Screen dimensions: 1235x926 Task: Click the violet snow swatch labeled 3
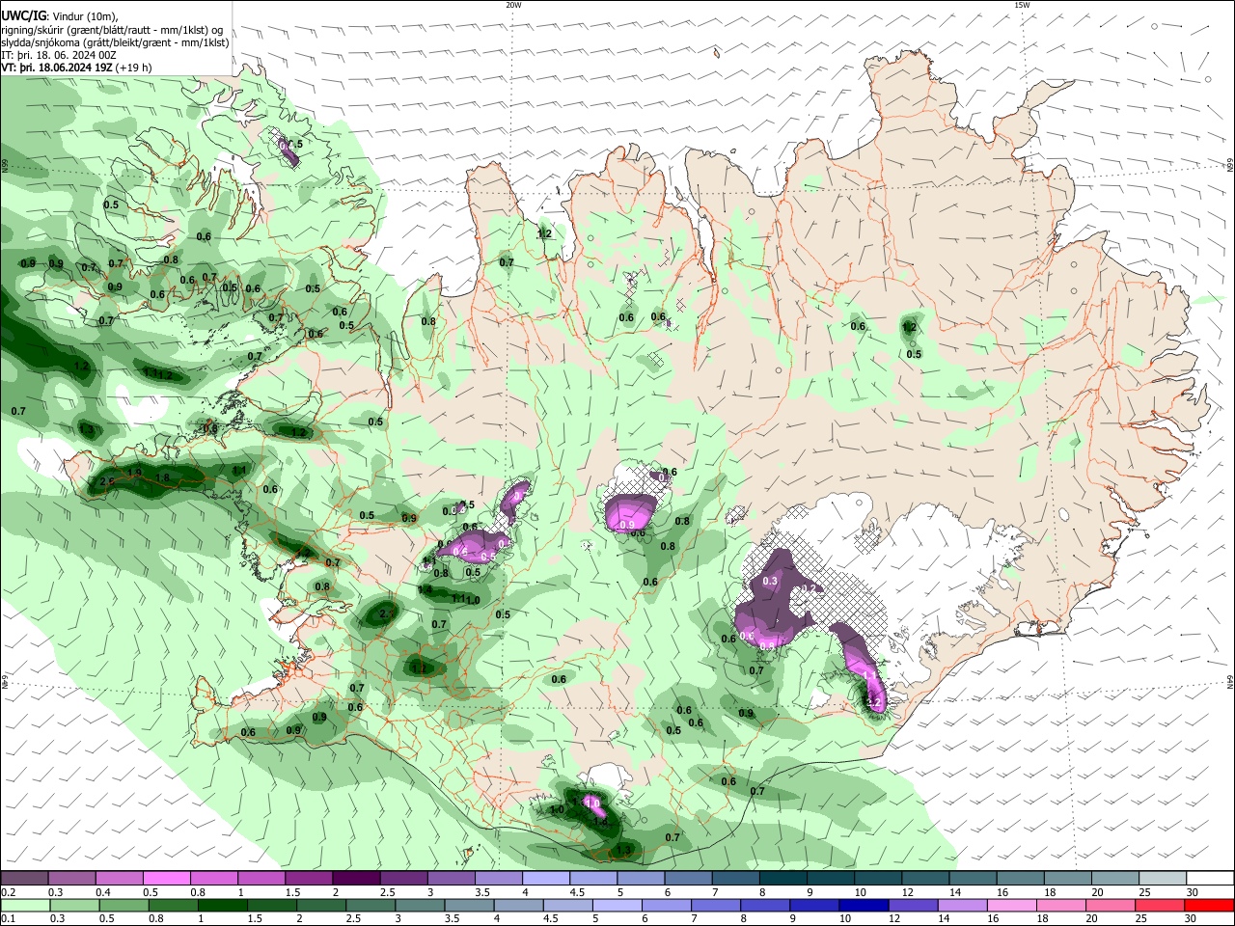[x=452, y=879]
